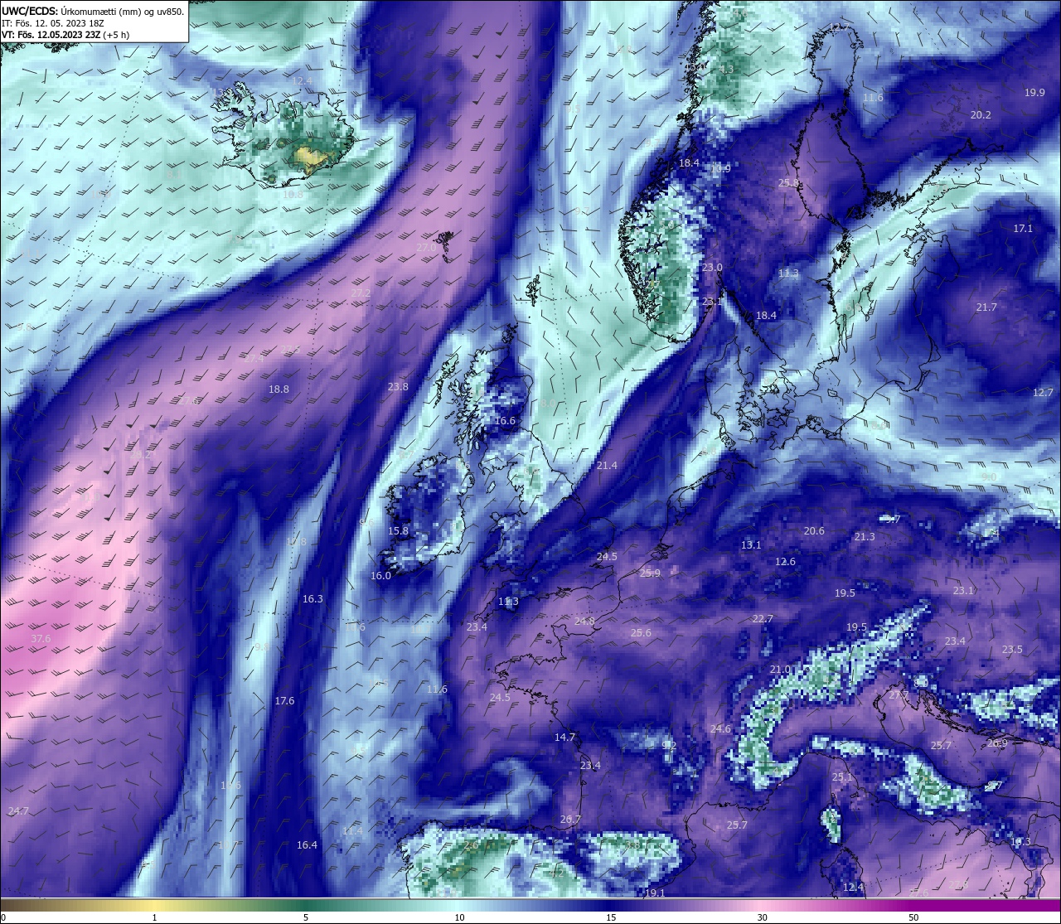Click the 15.8 value over Ireland
1061x924 pixels.
click(x=398, y=530)
